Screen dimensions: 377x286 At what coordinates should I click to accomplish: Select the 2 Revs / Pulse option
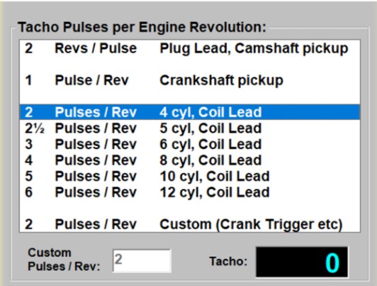[x=190, y=48]
